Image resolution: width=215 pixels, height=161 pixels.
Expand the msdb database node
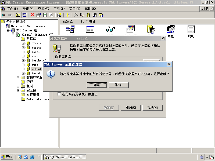pos(23,56)
